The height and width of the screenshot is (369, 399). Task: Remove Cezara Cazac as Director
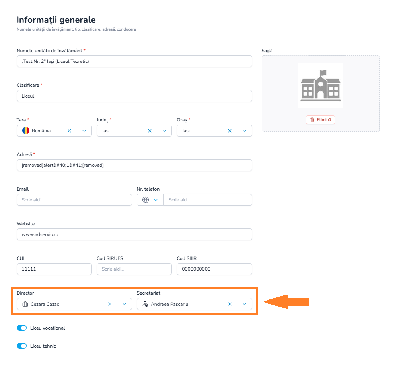pos(109,304)
